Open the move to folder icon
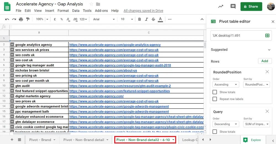276x144 pixels. coord(98,4)
